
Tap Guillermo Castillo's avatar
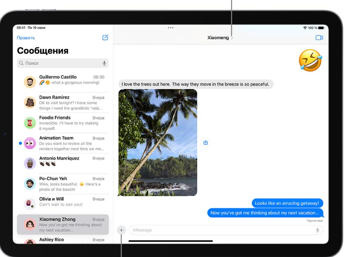click(x=30, y=82)
